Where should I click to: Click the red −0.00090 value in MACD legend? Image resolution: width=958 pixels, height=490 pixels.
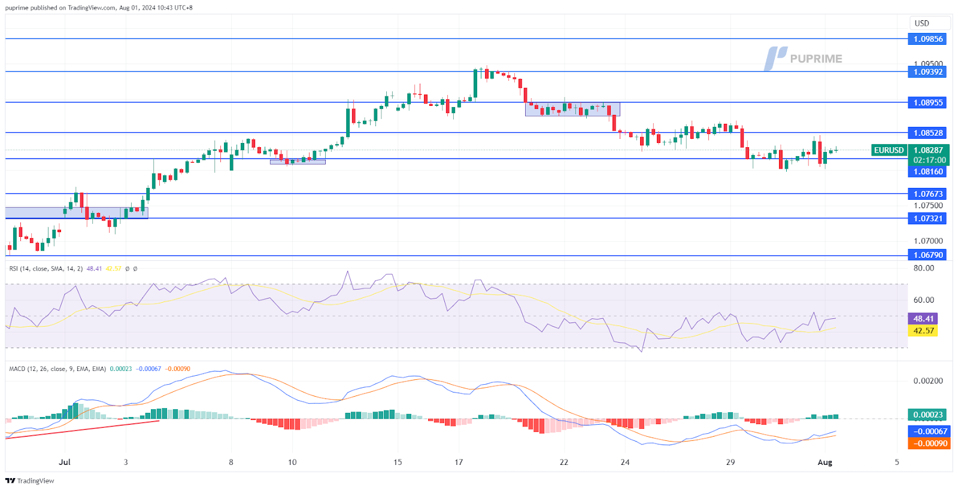tap(177, 369)
